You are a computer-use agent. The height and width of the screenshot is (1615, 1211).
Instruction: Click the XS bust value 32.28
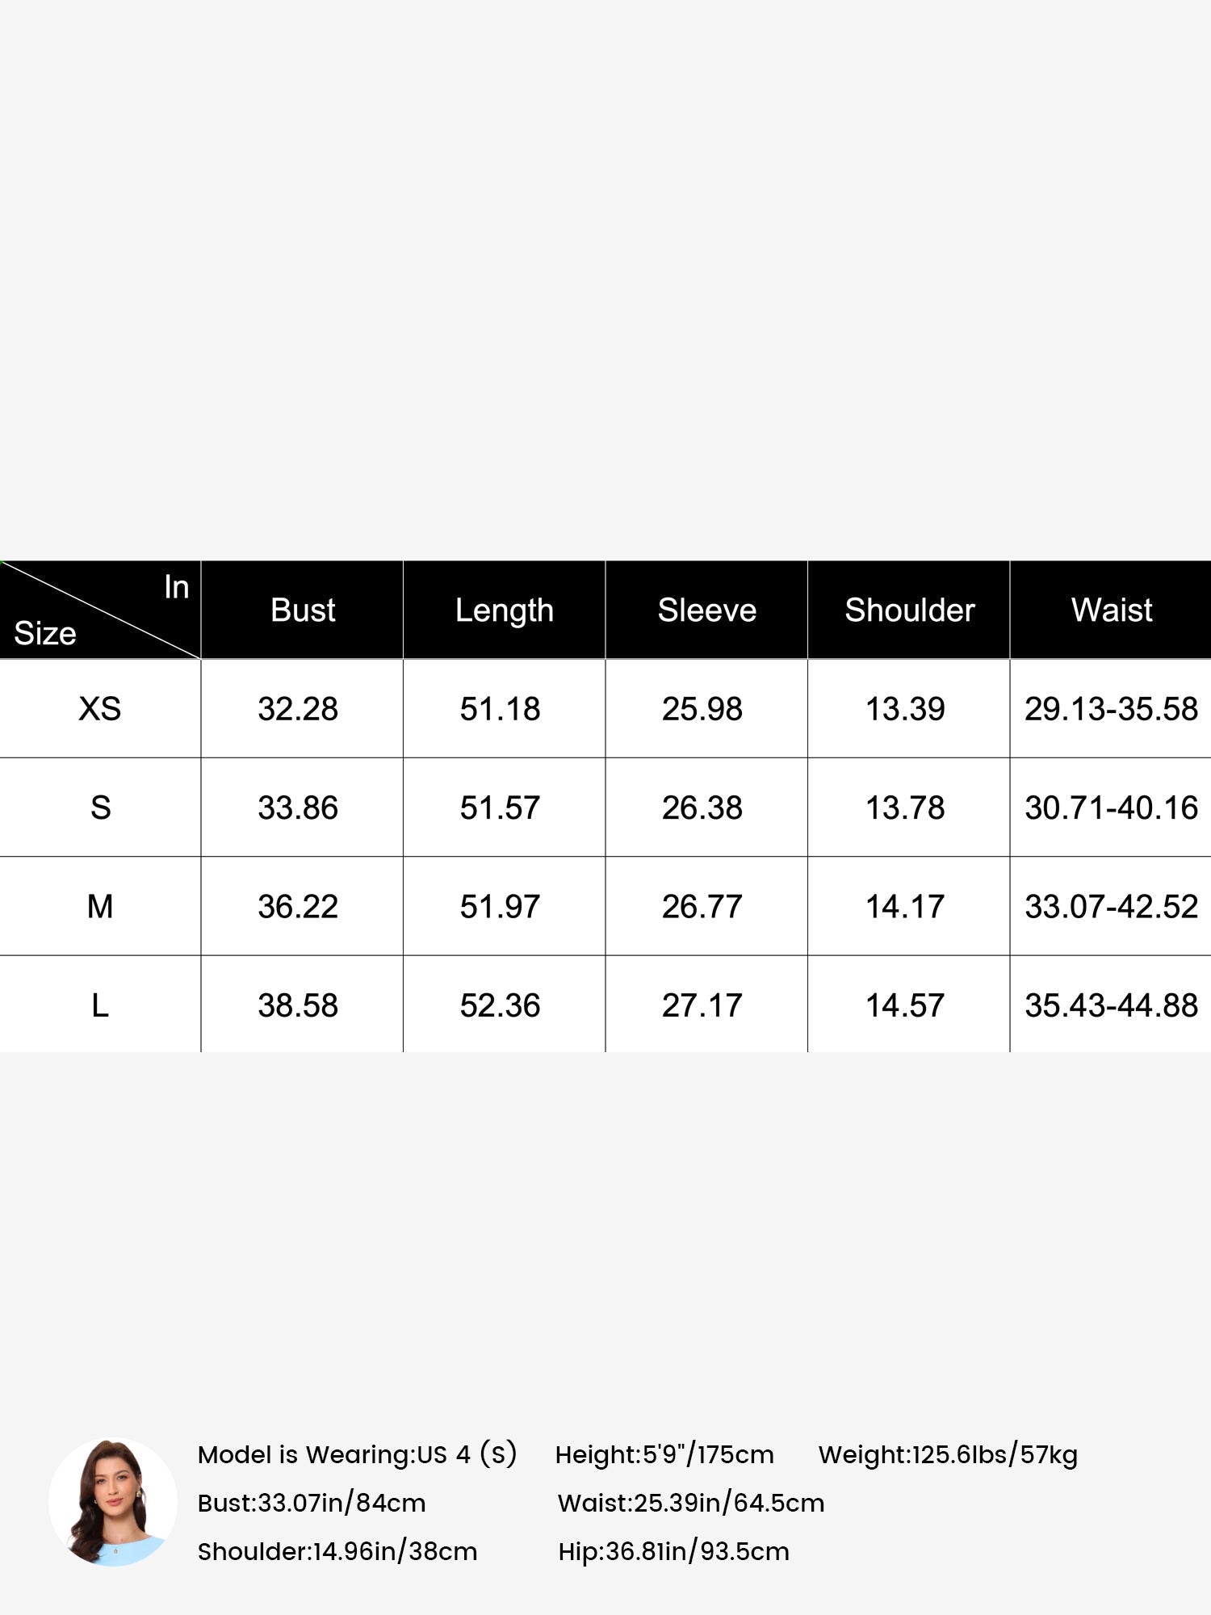pyautogui.click(x=298, y=709)
